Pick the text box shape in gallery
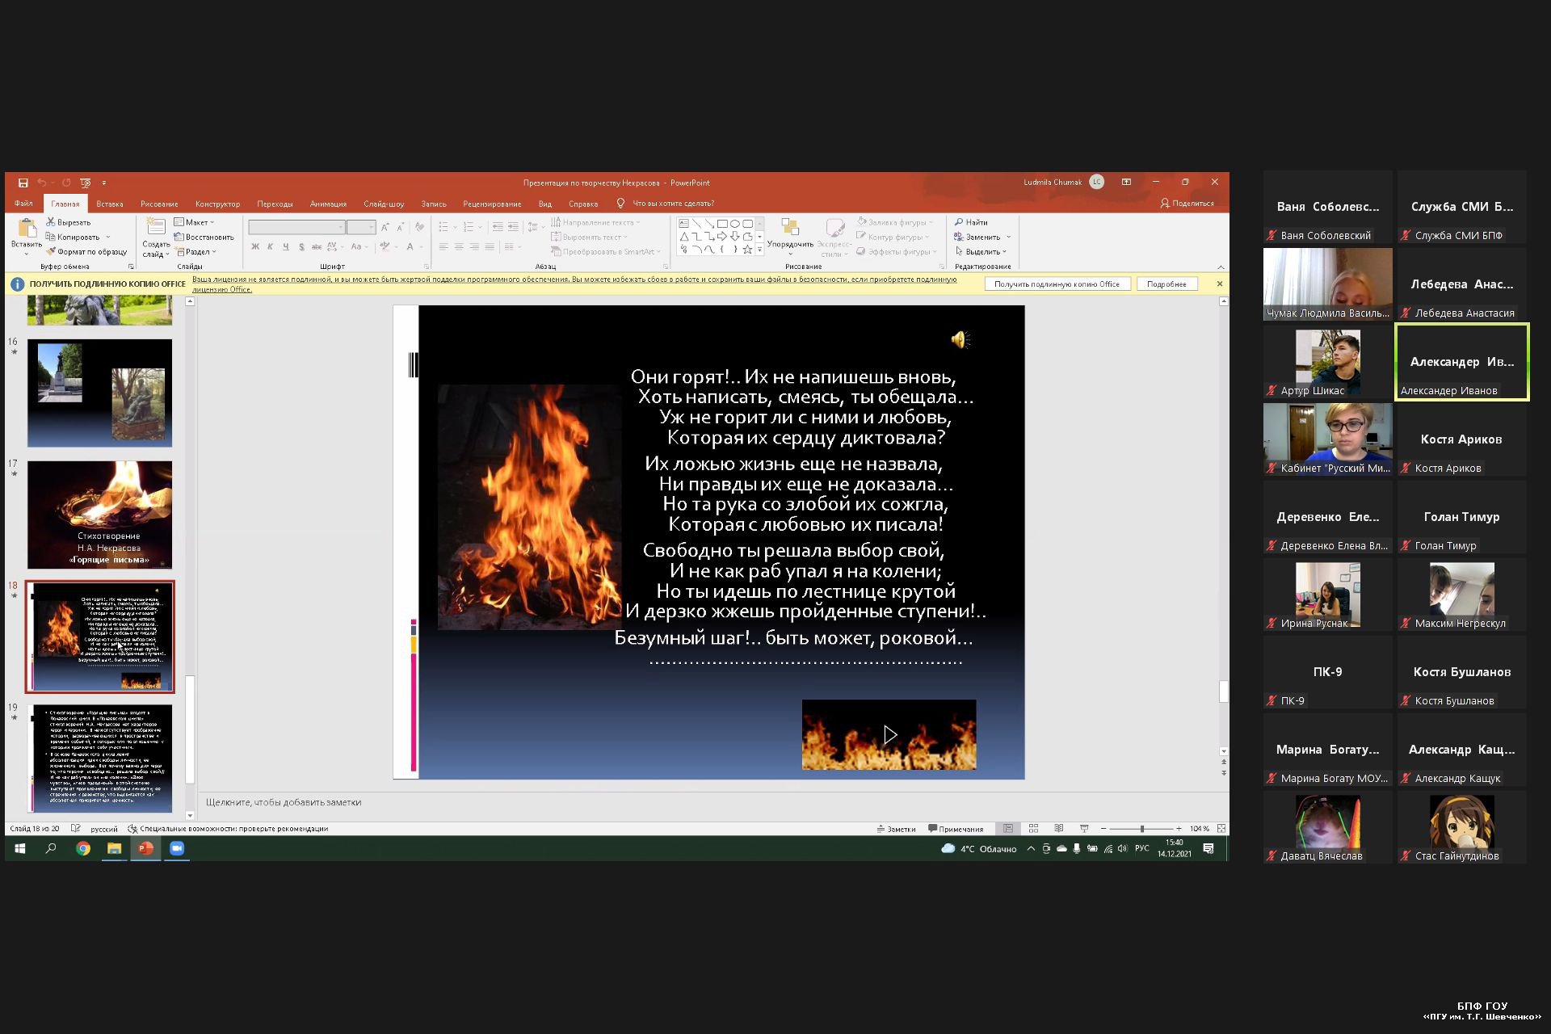Viewport: 1551px width, 1034px height. pos(683,224)
